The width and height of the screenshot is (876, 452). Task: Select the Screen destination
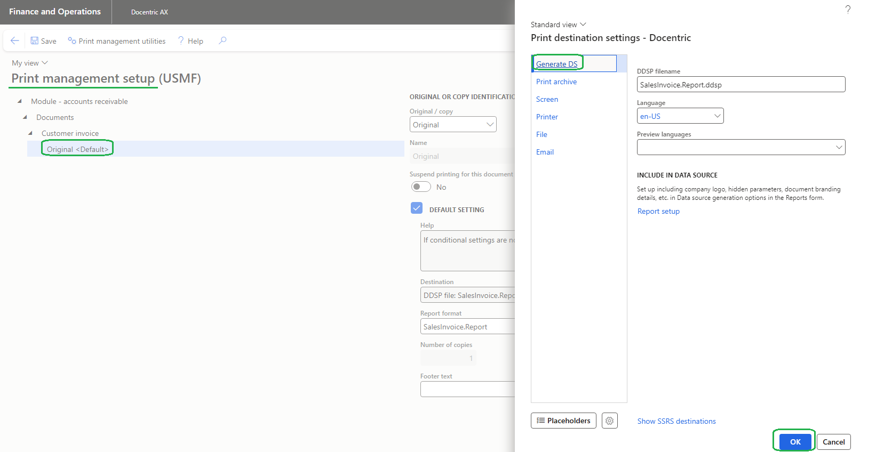[547, 99]
